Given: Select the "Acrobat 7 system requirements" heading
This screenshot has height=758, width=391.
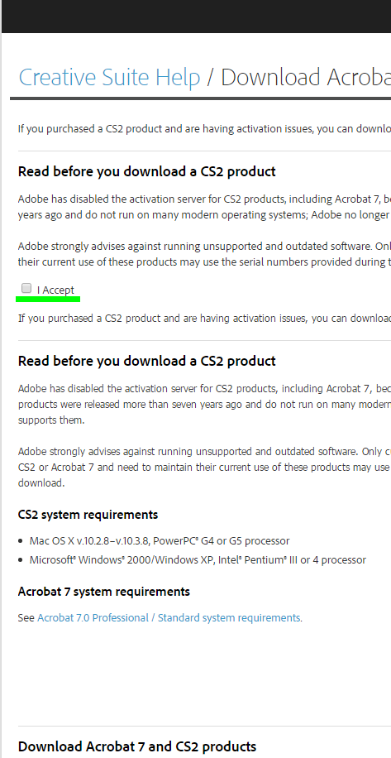Looking at the screenshot, I should pyautogui.click(x=104, y=591).
